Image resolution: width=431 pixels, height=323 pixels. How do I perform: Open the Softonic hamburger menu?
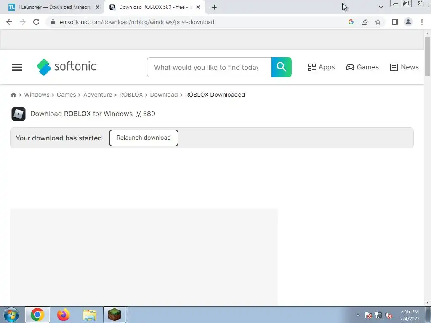pyautogui.click(x=17, y=67)
